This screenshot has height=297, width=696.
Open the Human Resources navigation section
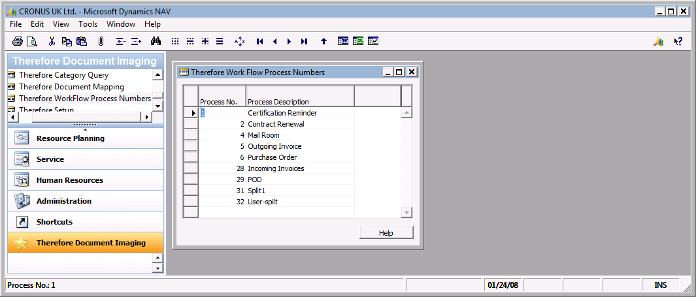tap(86, 180)
